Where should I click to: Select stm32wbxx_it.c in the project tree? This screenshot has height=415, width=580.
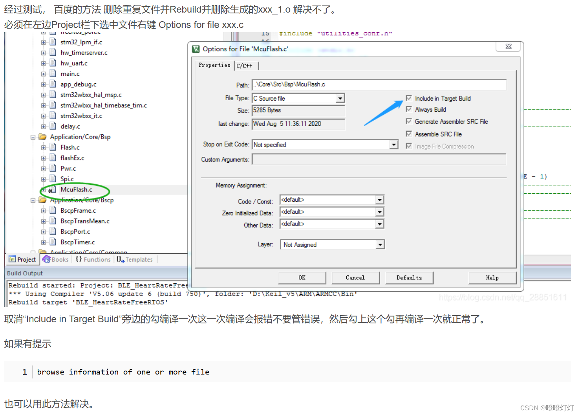(x=81, y=116)
